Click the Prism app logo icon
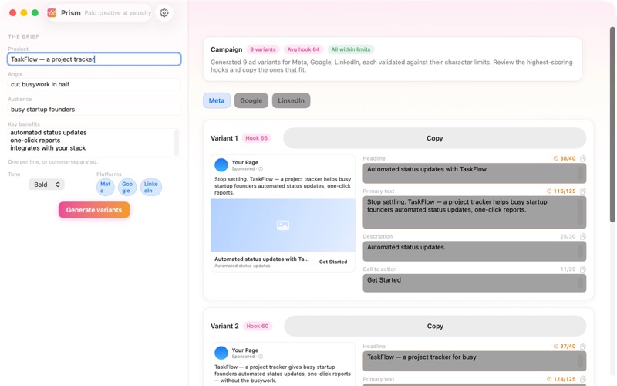This screenshot has height=386, width=617. [52, 13]
